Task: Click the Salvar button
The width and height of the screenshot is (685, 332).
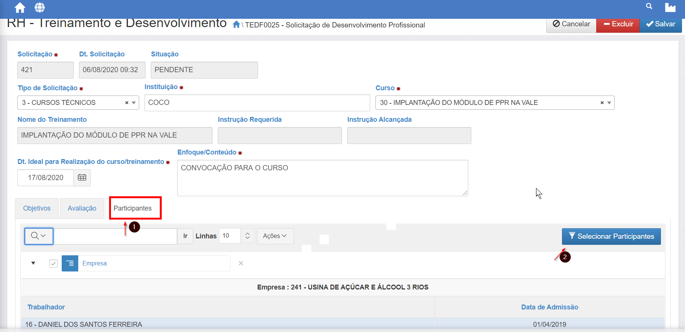Action: [x=661, y=24]
